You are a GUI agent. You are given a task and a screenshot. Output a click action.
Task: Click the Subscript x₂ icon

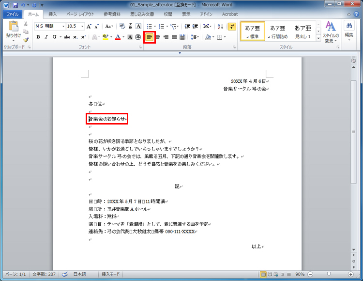(75, 37)
